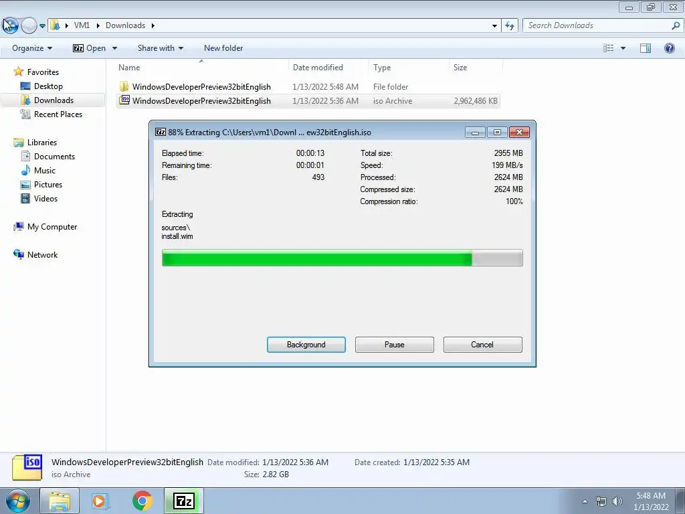Click the iso file's disc icon

[125, 100]
